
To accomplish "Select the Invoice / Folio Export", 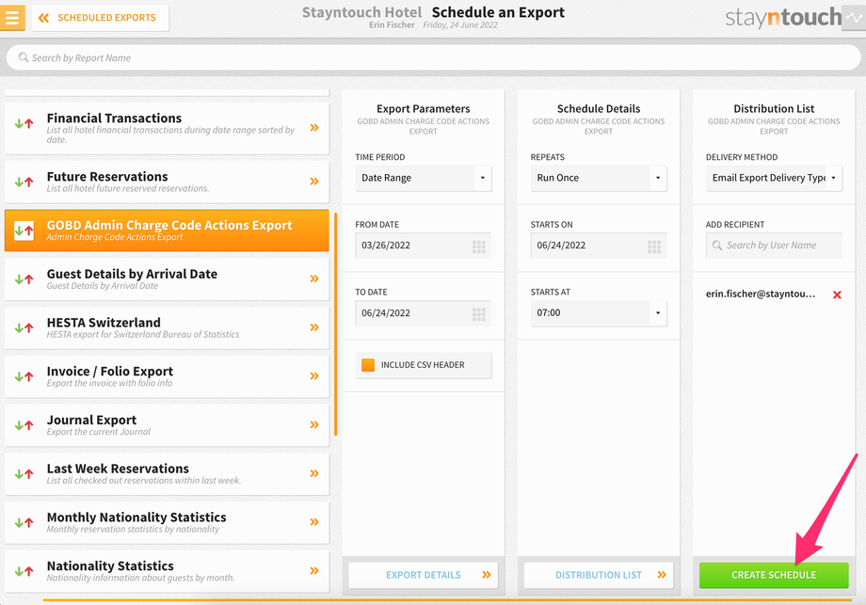I will pos(167,376).
